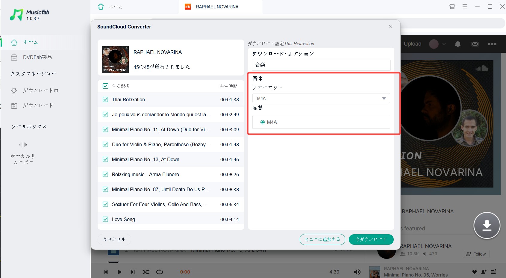Open the SoundCloud three-dots more menu
The image size is (506, 278).
point(492,44)
